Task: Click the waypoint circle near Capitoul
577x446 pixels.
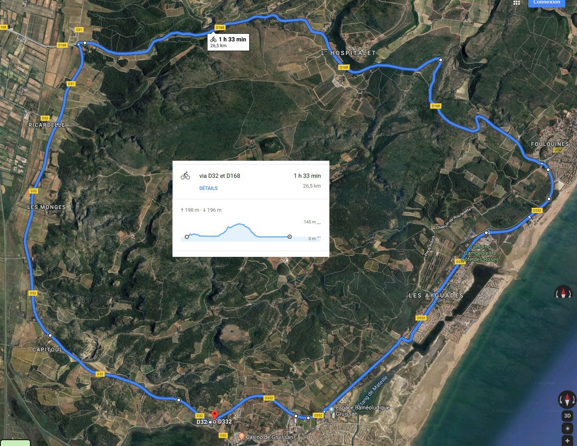Action: coord(50,335)
